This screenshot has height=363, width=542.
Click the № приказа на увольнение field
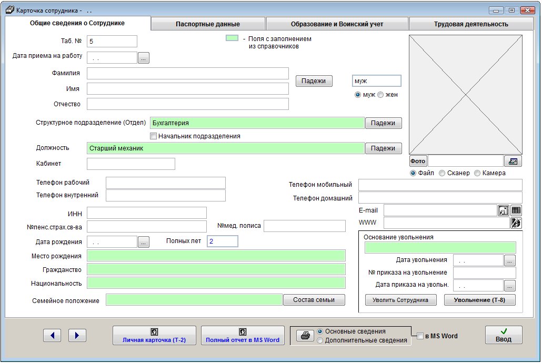coord(485,273)
